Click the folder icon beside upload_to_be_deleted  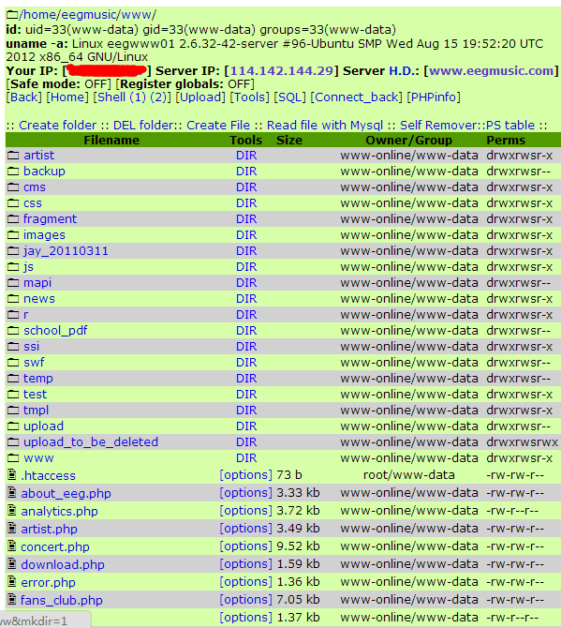pyautogui.click(x=13, y=441)
